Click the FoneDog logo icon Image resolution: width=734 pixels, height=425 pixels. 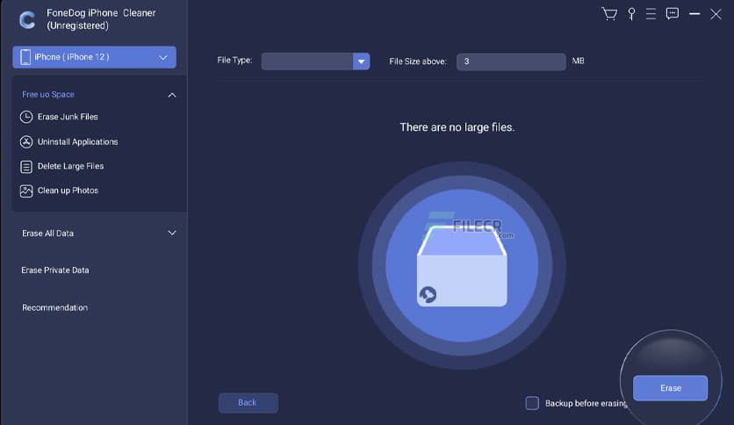26,19
